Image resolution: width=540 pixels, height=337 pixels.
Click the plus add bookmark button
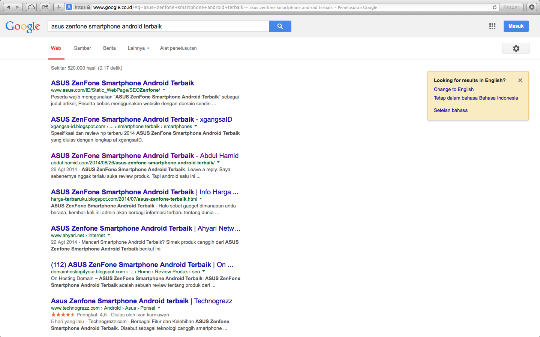point(58,7)
